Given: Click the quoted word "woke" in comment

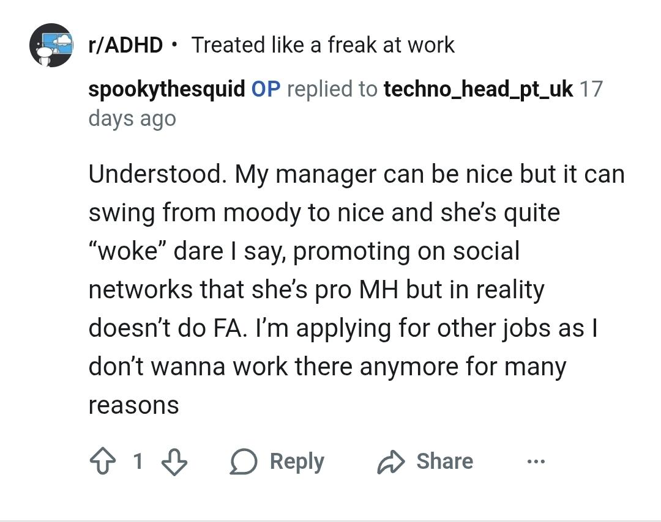Looking at the screenshot, I should 127,251.
